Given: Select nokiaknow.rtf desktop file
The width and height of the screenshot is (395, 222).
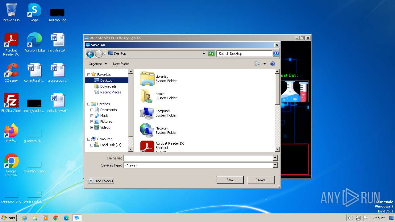Looking at the screenshot, I should [x=57, y=103].
